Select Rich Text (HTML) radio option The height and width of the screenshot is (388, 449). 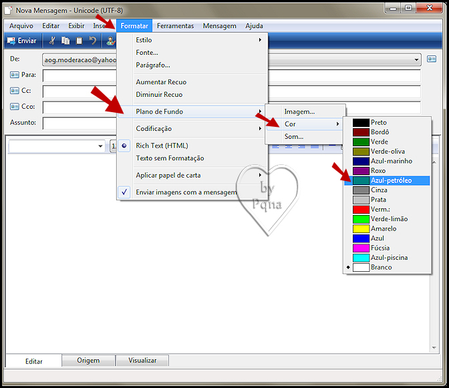click(162, 146)
